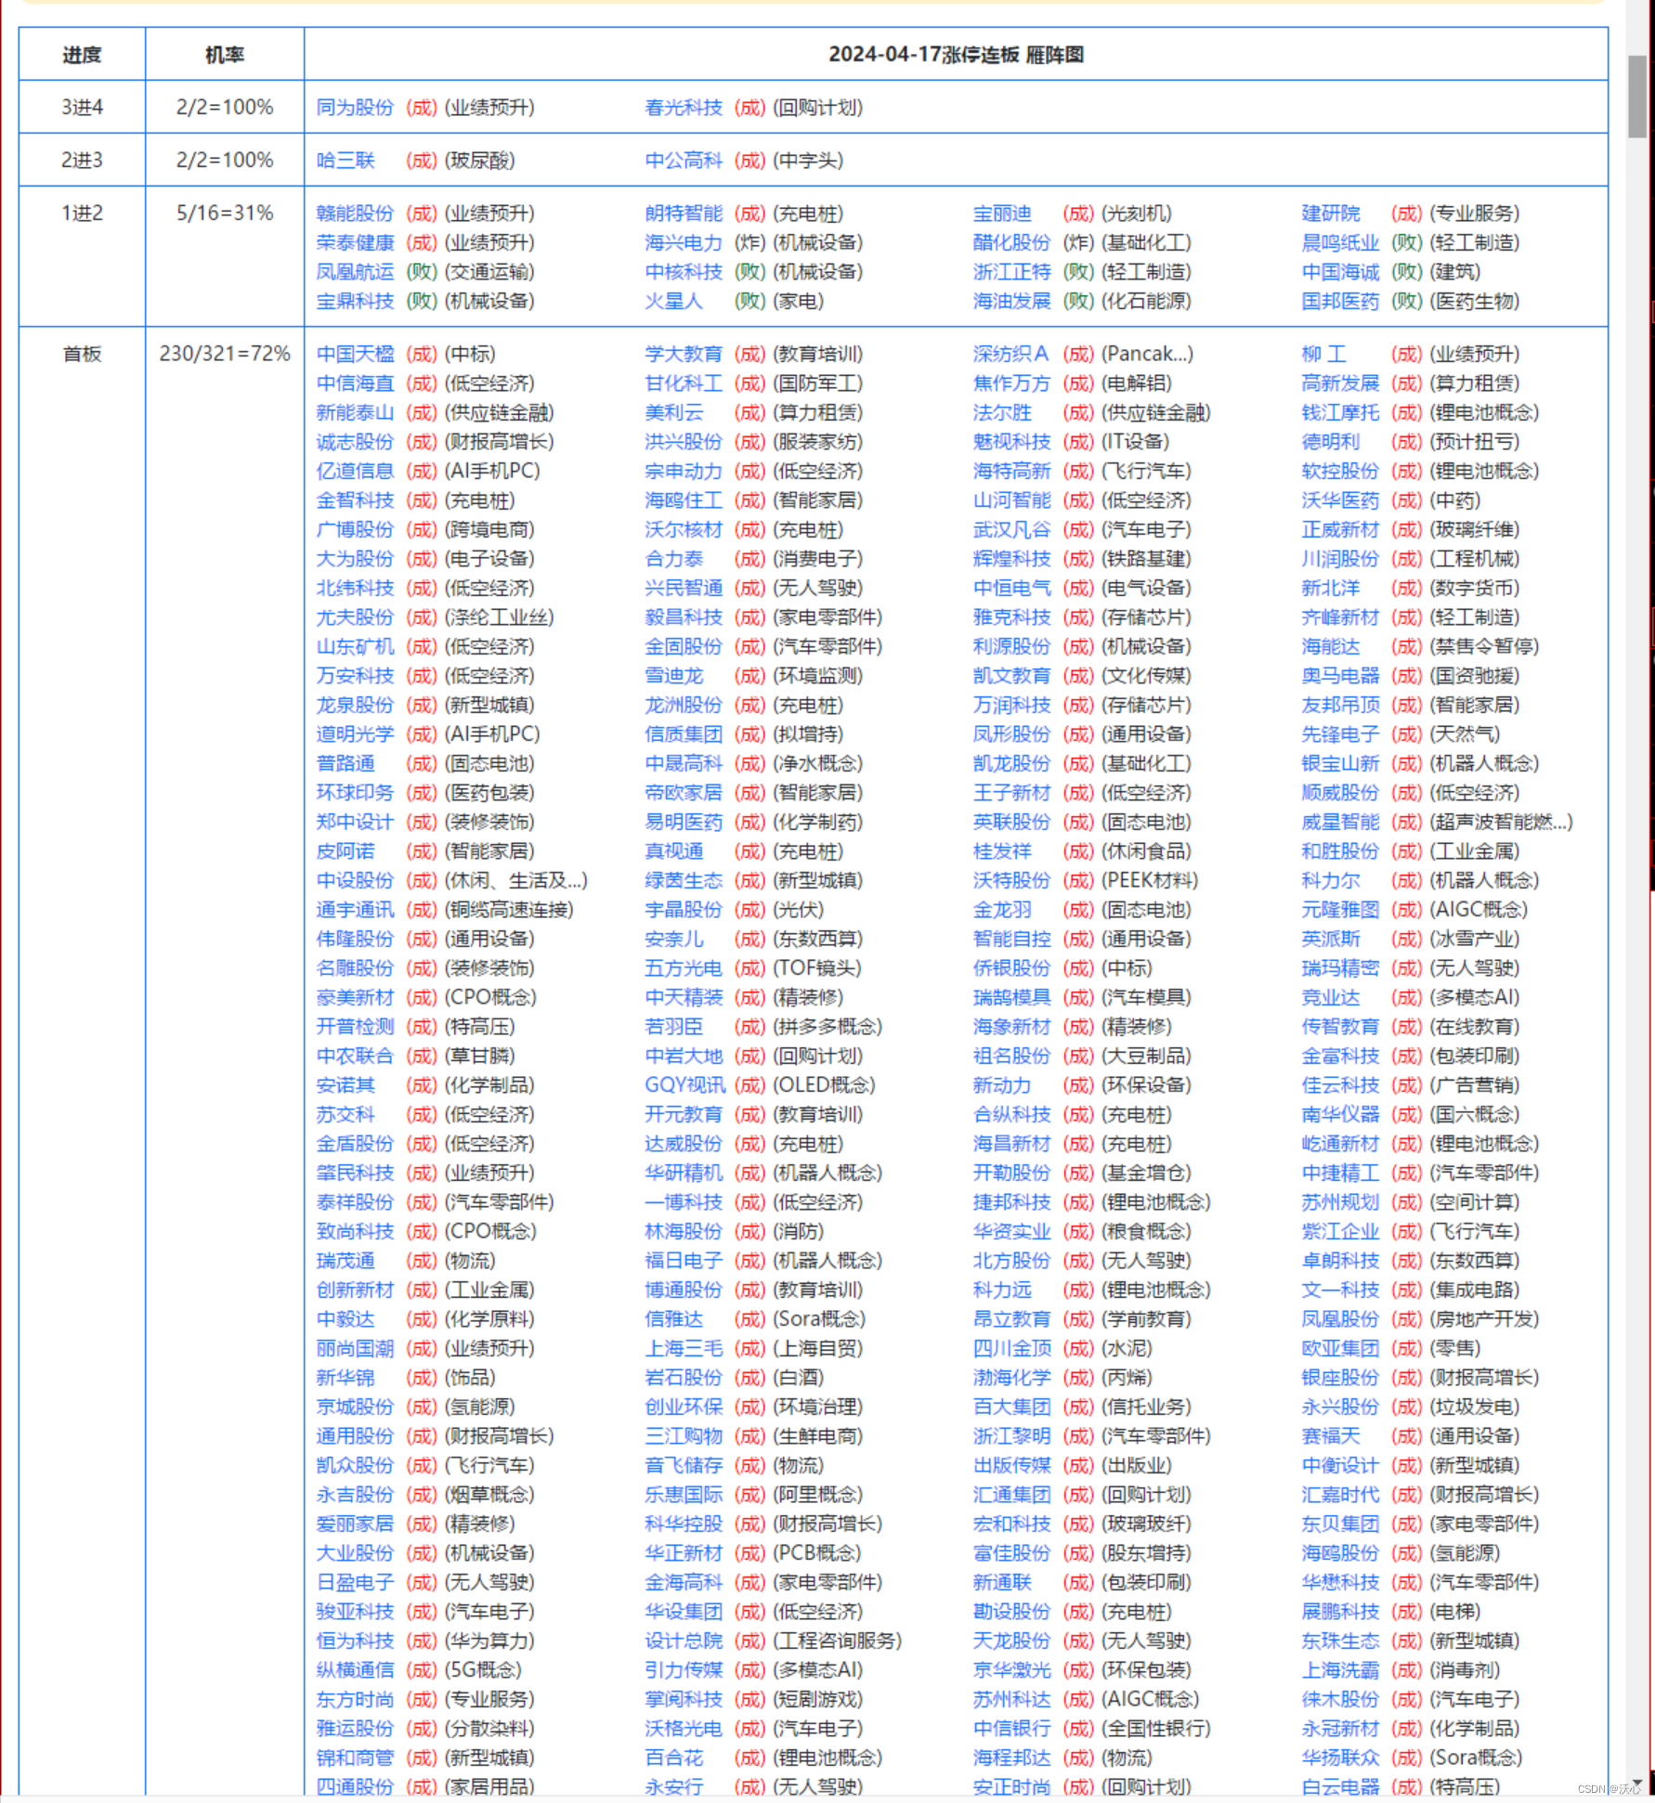Click the page vertical scrollbar thumb
The image size is (1655, 1803).
click(1636, 97)
